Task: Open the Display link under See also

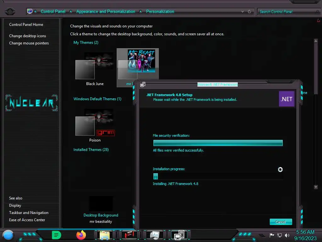Action: pos(15,205)
